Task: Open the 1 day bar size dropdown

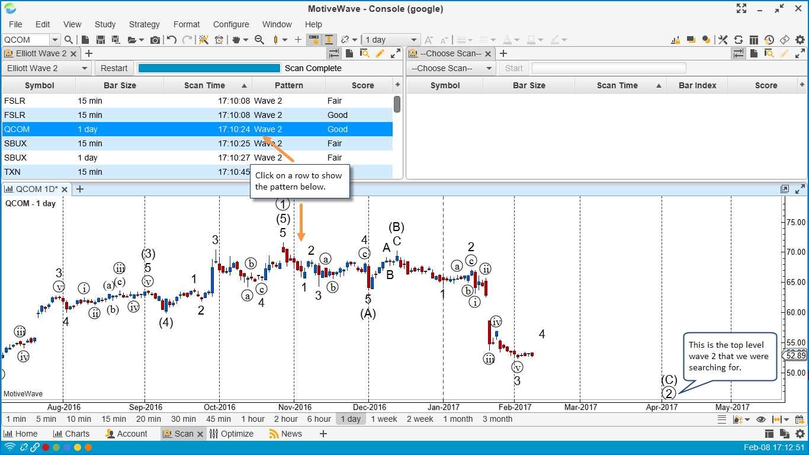Action: click(413, 40)
